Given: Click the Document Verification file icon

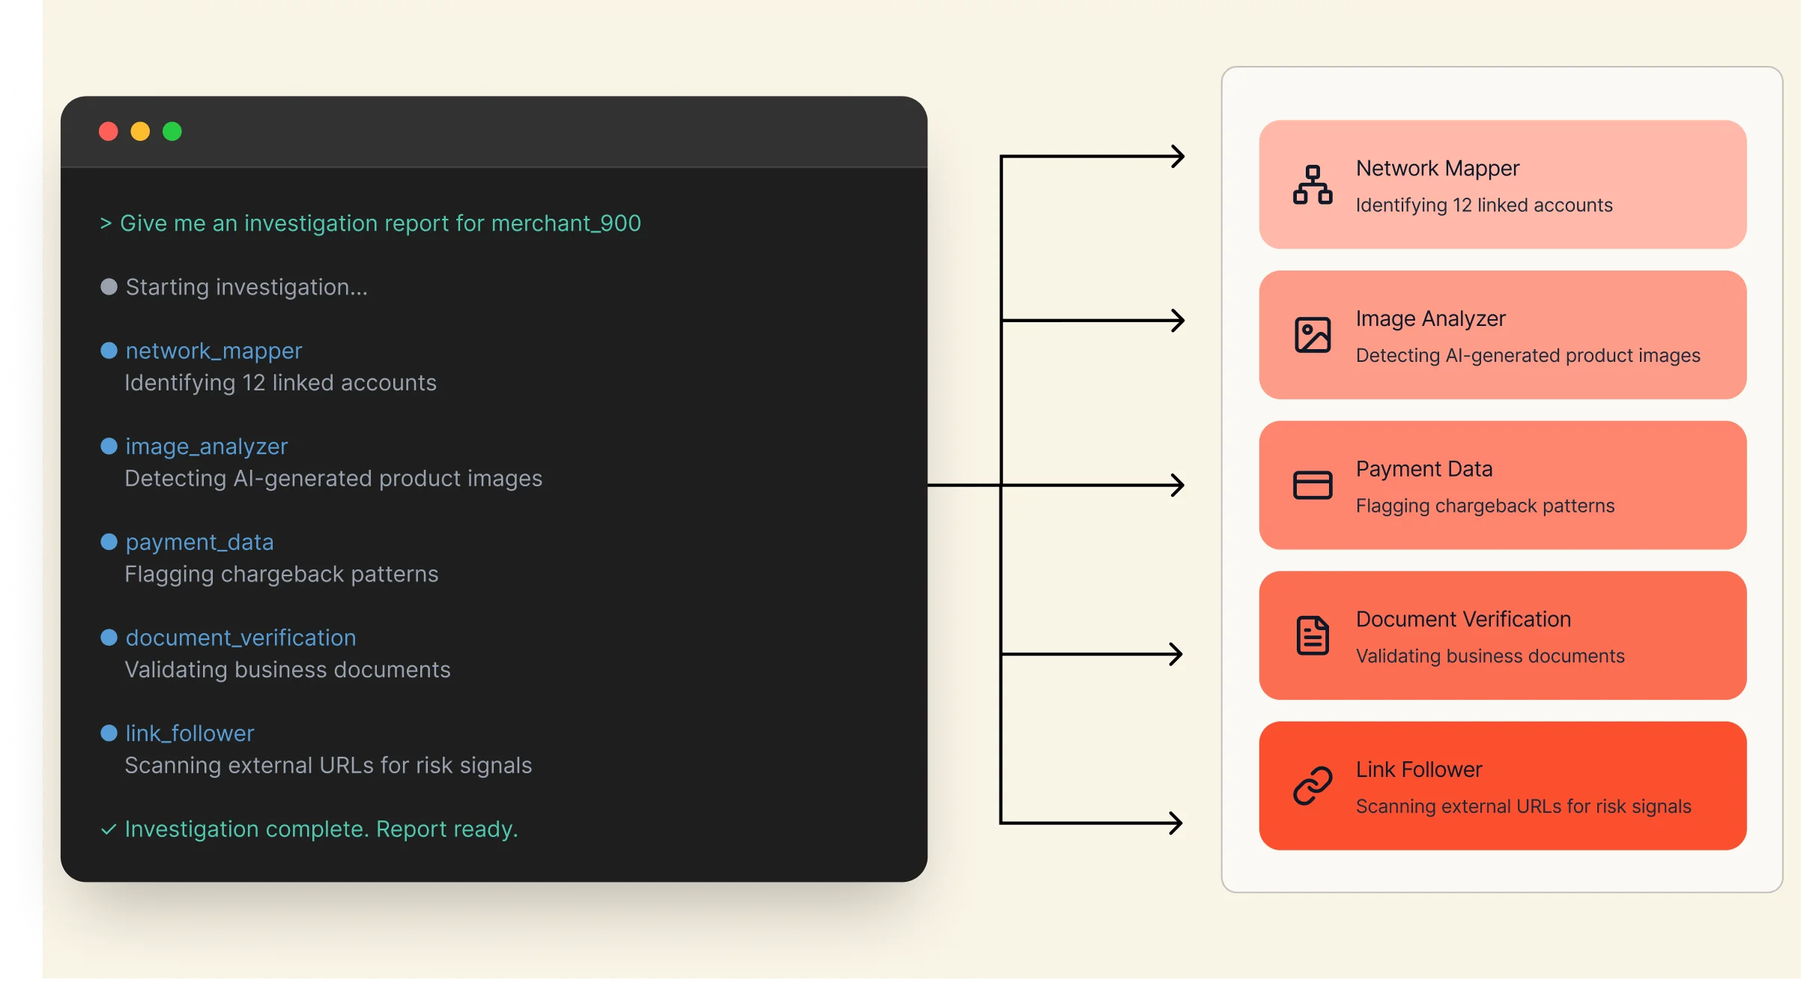Looking at the screenshot, I should [x=1313, y=635].
